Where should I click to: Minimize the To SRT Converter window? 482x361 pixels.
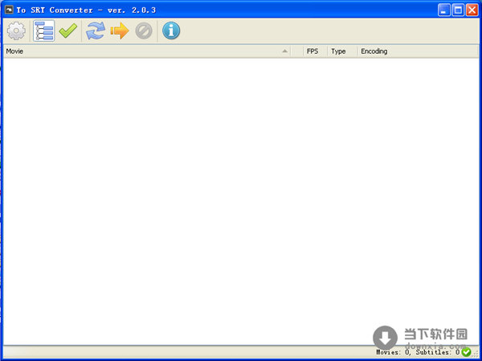(444, 10)
